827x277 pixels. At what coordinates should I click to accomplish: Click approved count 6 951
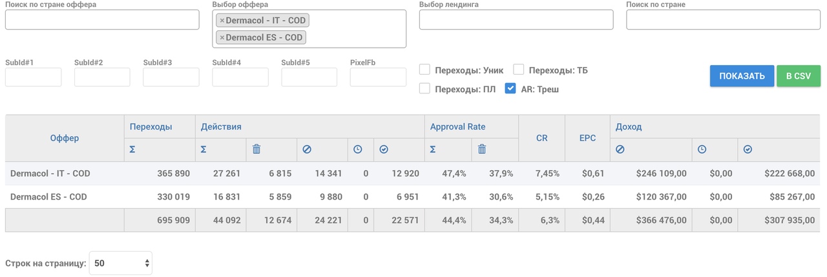(408, 196)
